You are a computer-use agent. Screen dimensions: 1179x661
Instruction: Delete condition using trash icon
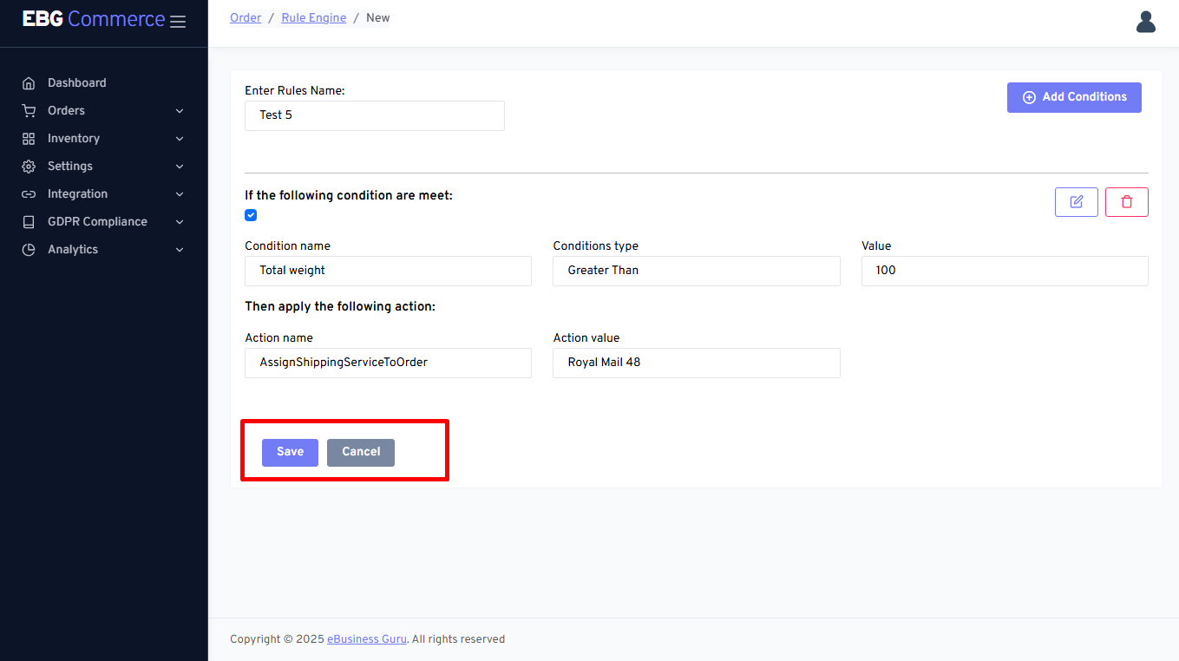tap(1126, 202)
